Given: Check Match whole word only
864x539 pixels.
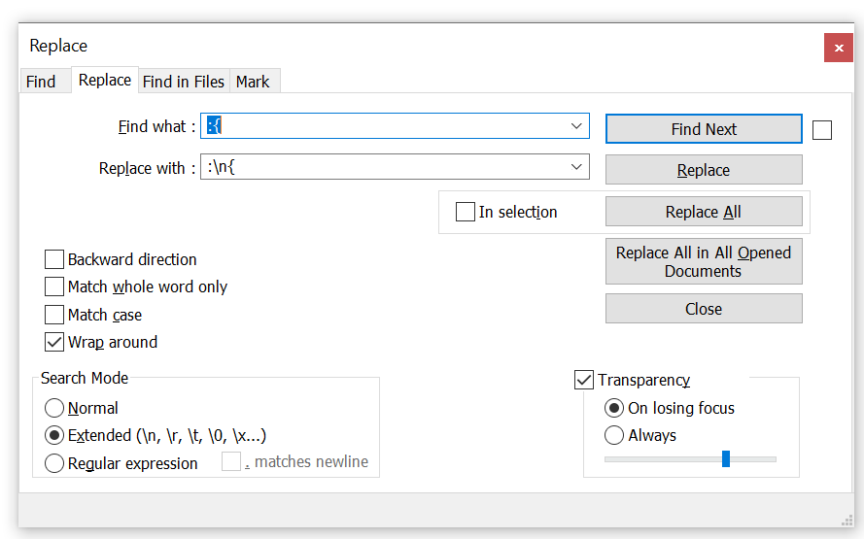Looking at the screenshot, I should click(x=54, y=286).
